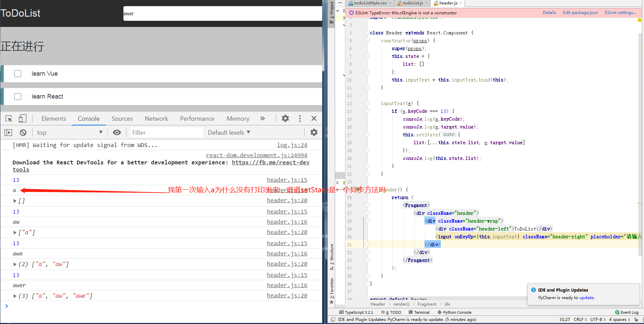Check the learn Vue checkbox
The height and width of the screenshot is (324, 644).
coord(18,74)
